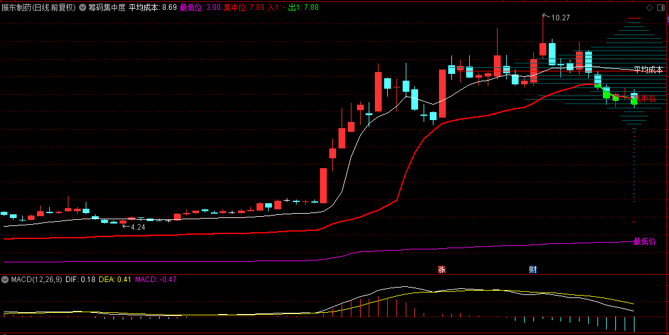This screenshot has width=669, height=335.
Task: Click the MACD(12,26,9) indicator label
Action: click(x=37, y=280)
